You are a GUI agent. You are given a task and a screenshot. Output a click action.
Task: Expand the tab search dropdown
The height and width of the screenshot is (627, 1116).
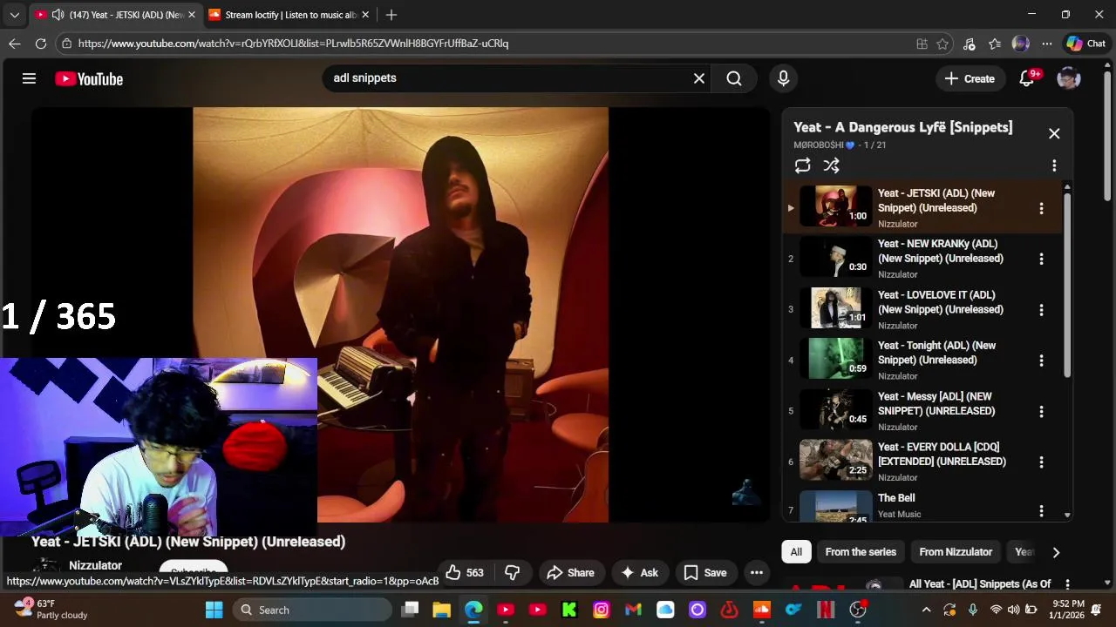pyautogui.click(x=14, y=15)
